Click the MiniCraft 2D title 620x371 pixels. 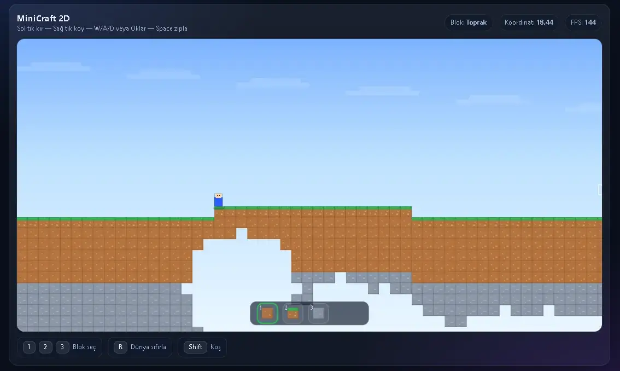(x=43, y=19)
